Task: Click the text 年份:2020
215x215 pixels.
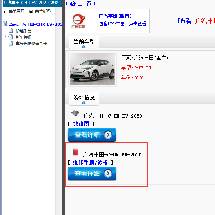Action: point(132,78)
